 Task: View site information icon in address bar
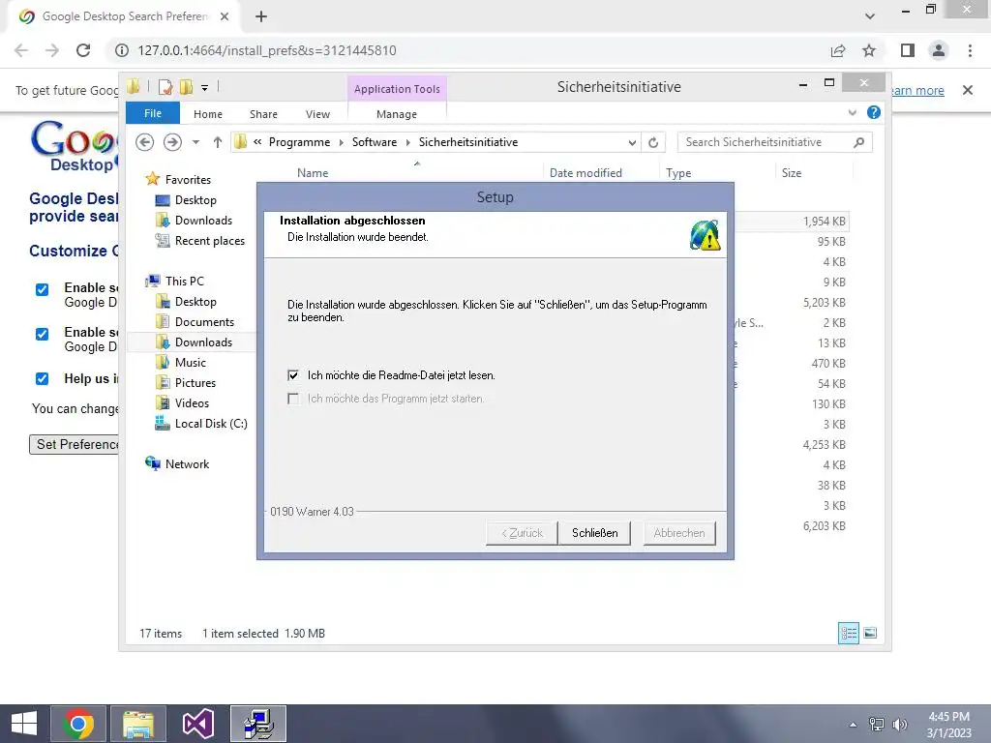(121, 50)
